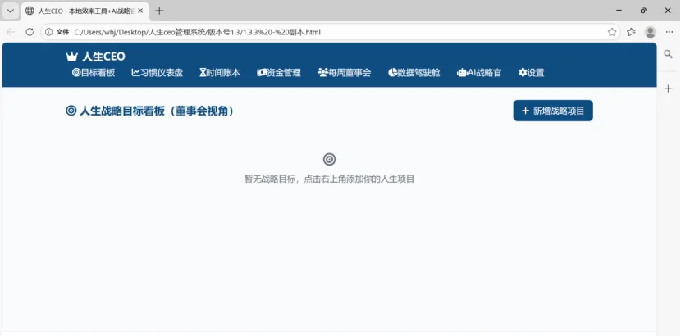Minimize the browser window

point(619,11)
